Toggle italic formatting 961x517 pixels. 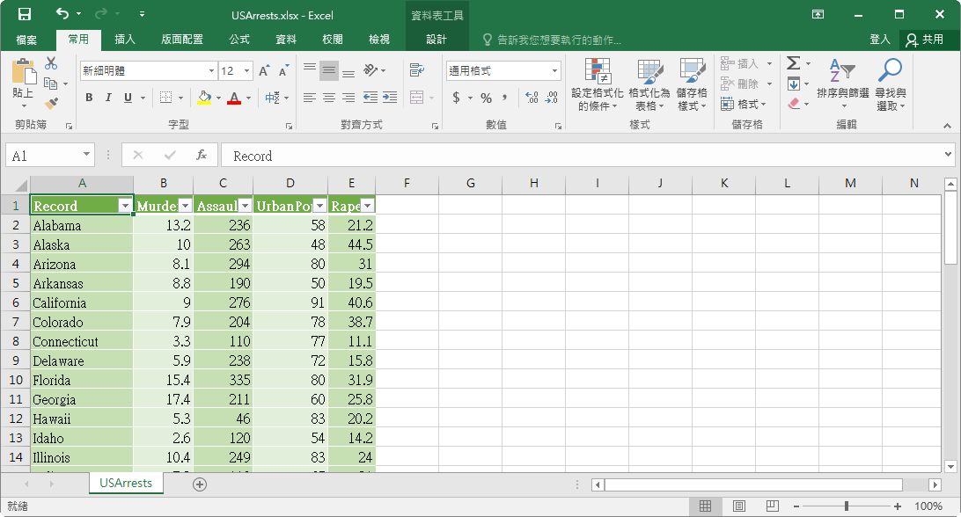(107, 98)
